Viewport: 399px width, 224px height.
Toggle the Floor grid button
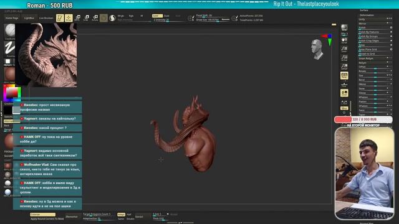344,85
